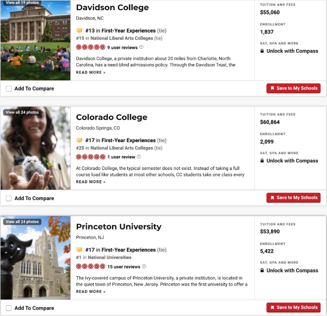
Task: Expand Colorado College description via Read More
Action: tap(91, 182)
